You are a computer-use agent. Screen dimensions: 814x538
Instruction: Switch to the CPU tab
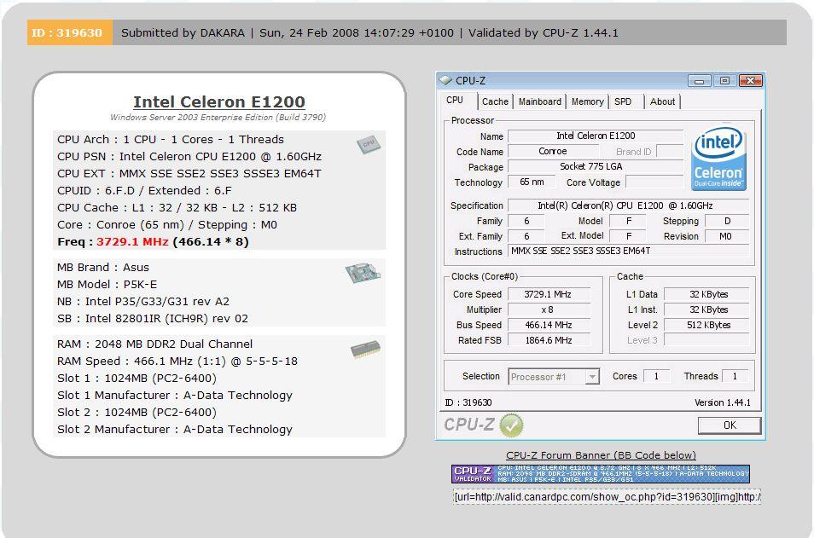(455, 100)
